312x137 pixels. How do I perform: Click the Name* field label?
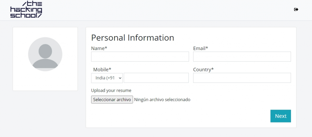[x=99, y=48]
